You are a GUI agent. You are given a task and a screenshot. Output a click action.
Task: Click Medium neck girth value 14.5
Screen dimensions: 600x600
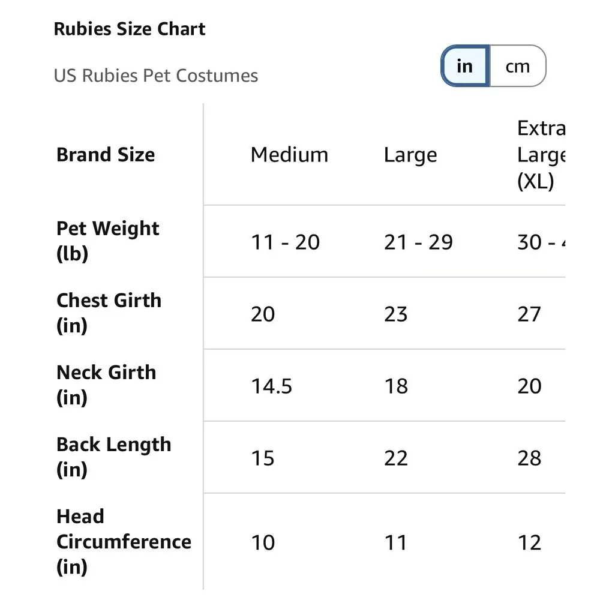click(x=271, y=386)
